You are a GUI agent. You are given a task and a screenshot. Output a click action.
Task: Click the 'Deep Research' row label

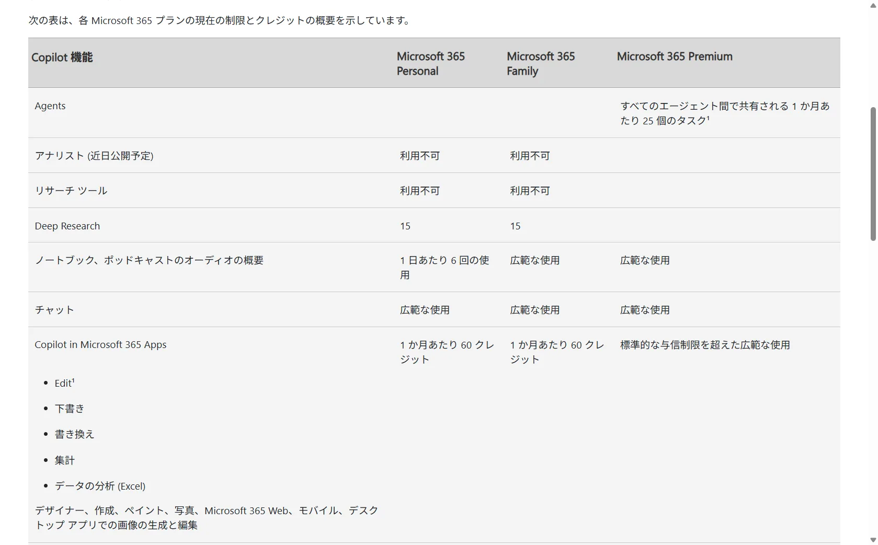click(67, 226)
